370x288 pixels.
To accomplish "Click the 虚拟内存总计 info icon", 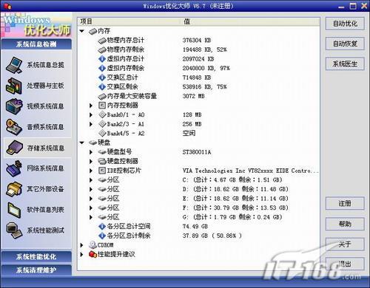I will click(x=102, y=59).
